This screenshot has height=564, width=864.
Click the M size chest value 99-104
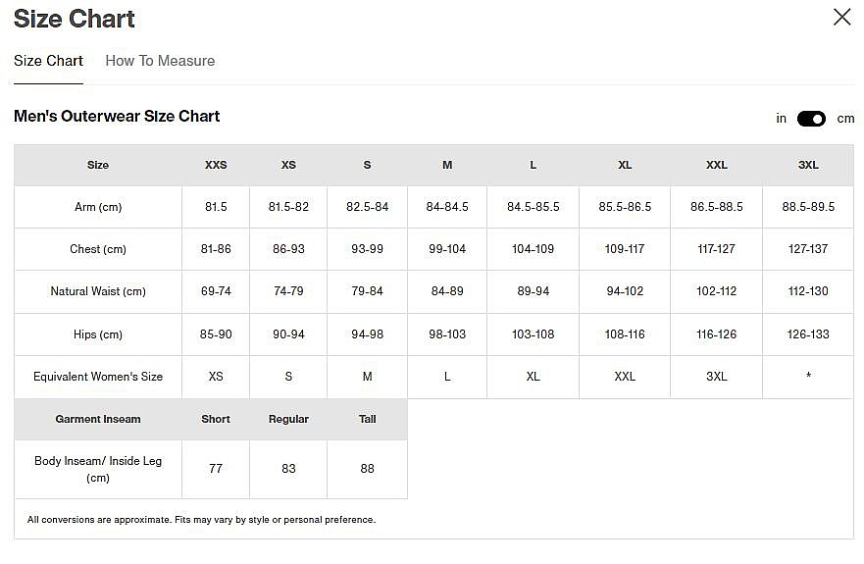(x=447, y=249)
